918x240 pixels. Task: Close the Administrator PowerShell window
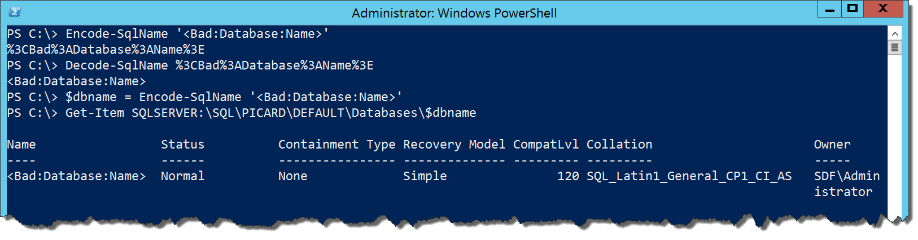tap(884, 8)
